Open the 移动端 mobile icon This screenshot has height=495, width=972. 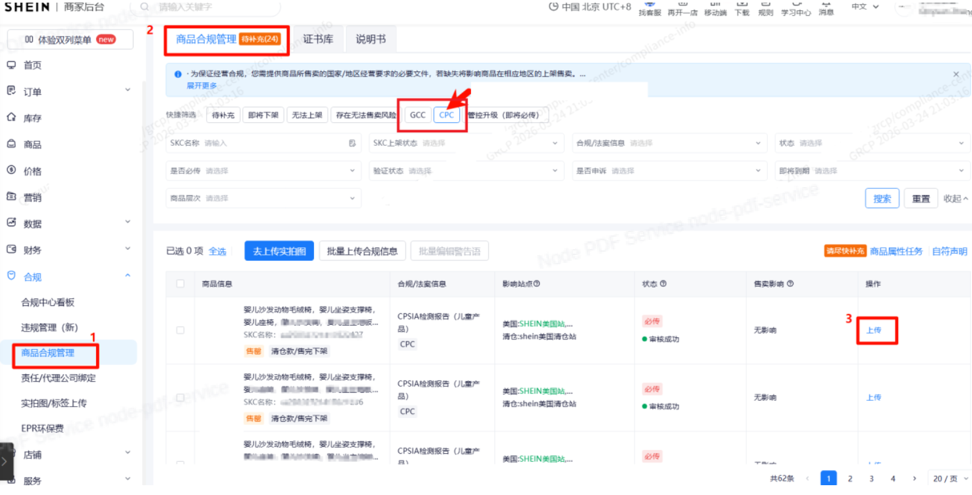[715, 9]
